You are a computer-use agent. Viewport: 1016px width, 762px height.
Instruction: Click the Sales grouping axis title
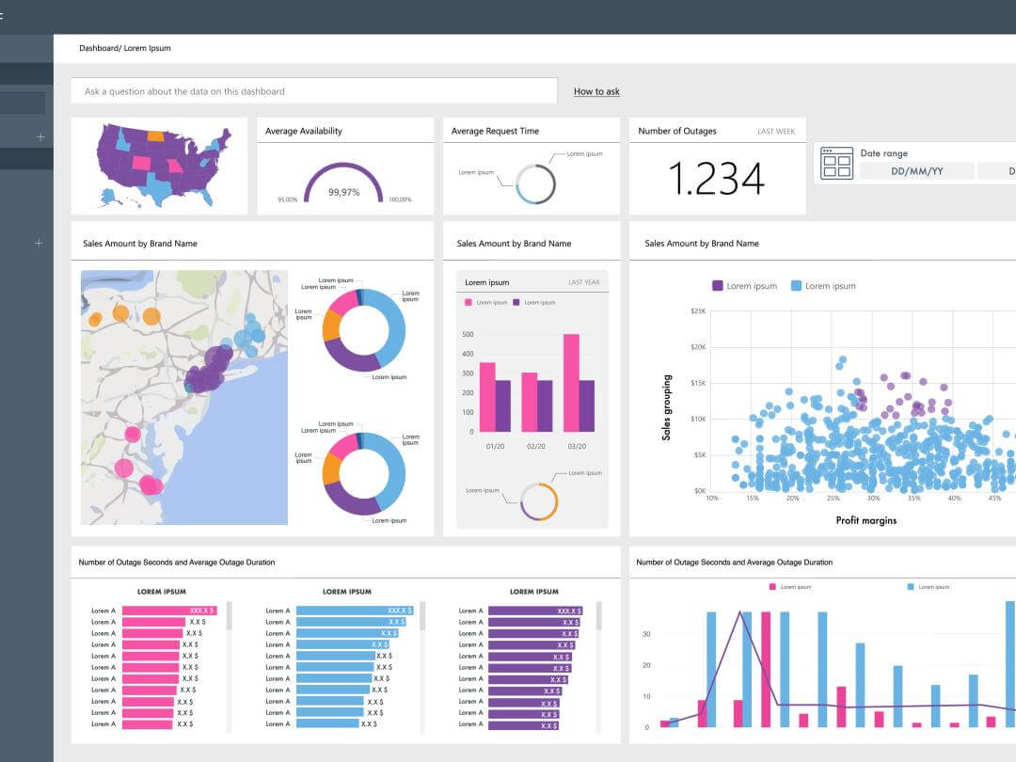(666, 407)
